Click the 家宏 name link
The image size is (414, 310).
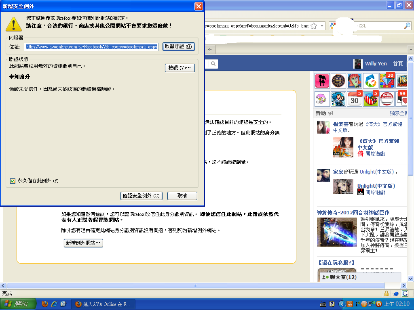point(338,172)
